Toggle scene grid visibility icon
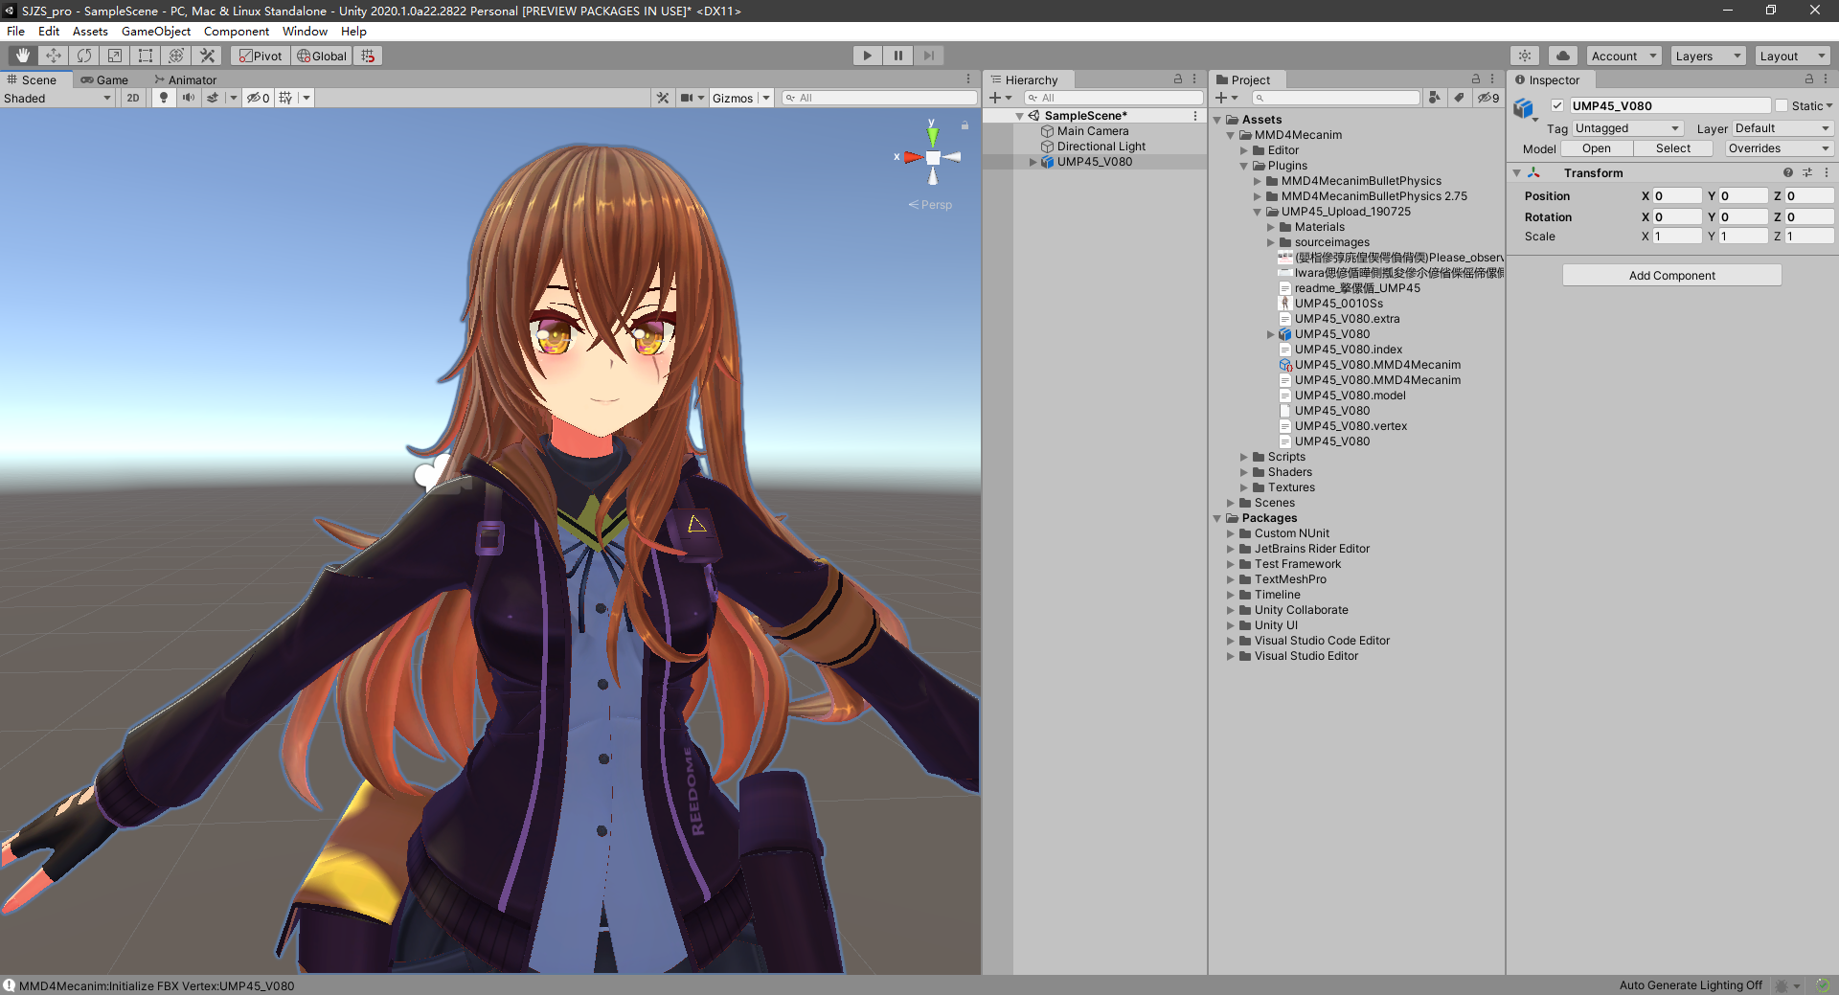 [285, 98]
